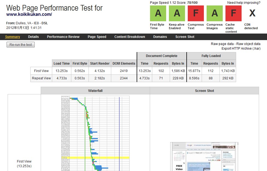Click the Repeat View load time 4.733s cell
The image size is (267, 171).
(x=62, y=78)
